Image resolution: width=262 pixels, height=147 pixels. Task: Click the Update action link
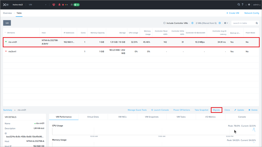(x=241, y=110)
